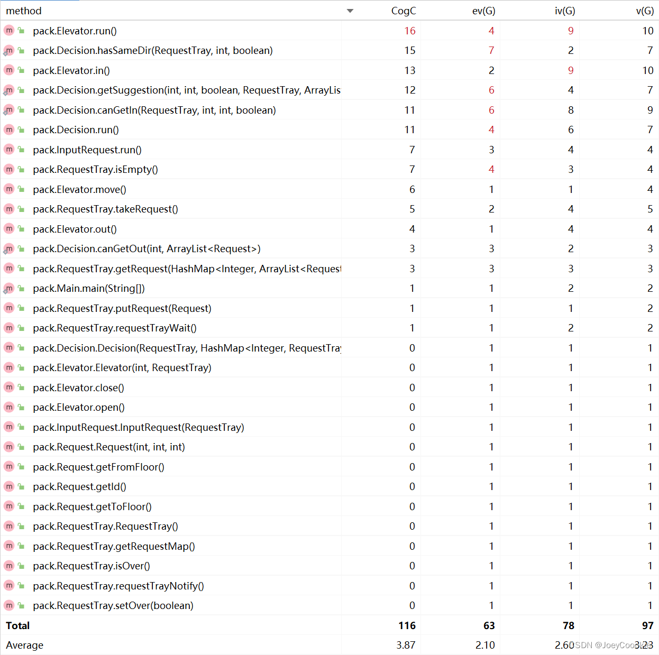Select the pack.Main.main(String[]) method name

pos(89,289)
